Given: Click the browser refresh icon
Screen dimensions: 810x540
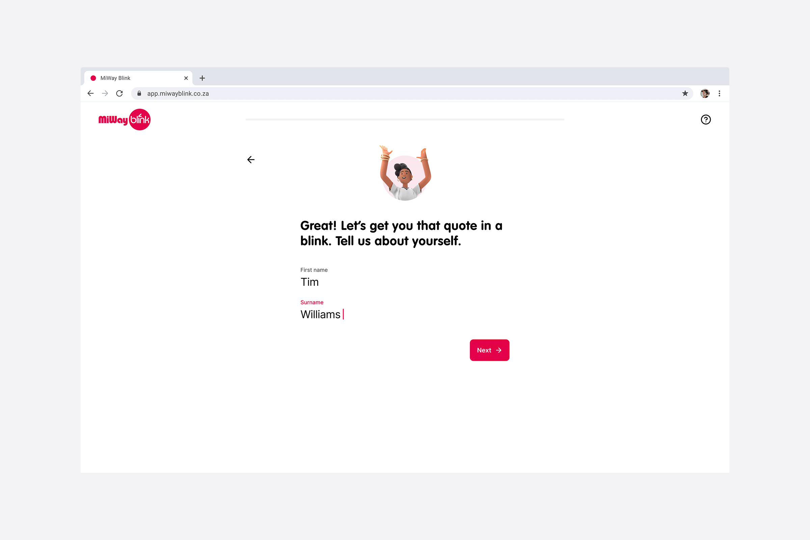Looking at the screenshot, I should (x=119, y=93).
